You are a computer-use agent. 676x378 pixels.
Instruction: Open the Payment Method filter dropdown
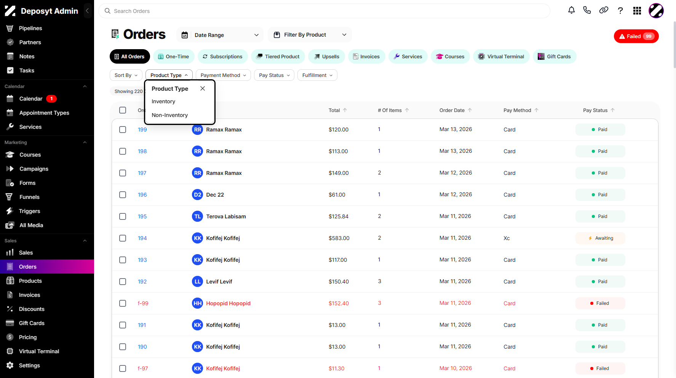[223, 75]
